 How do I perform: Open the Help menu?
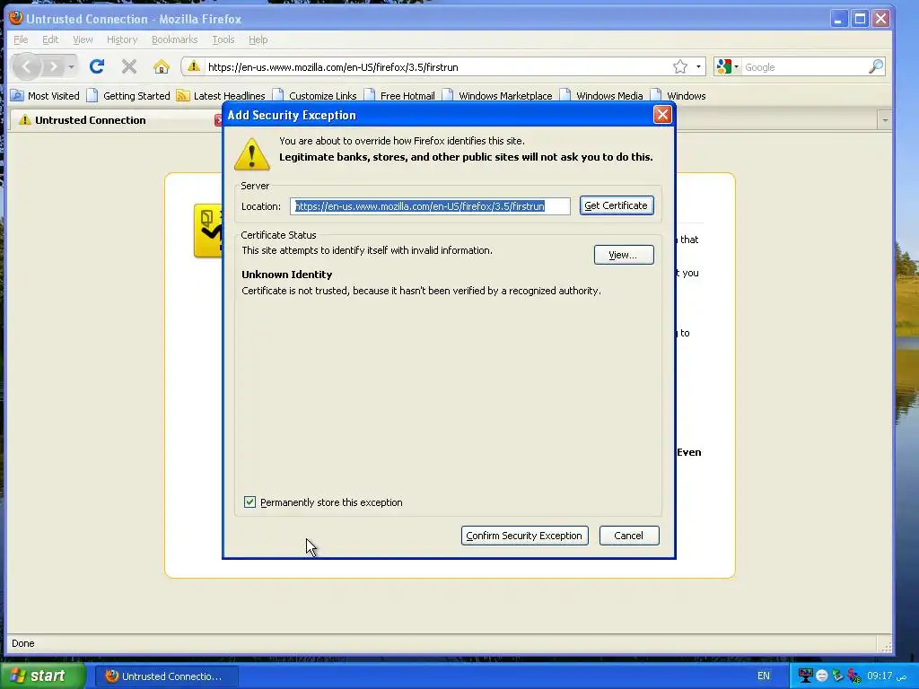coord(258,39)
